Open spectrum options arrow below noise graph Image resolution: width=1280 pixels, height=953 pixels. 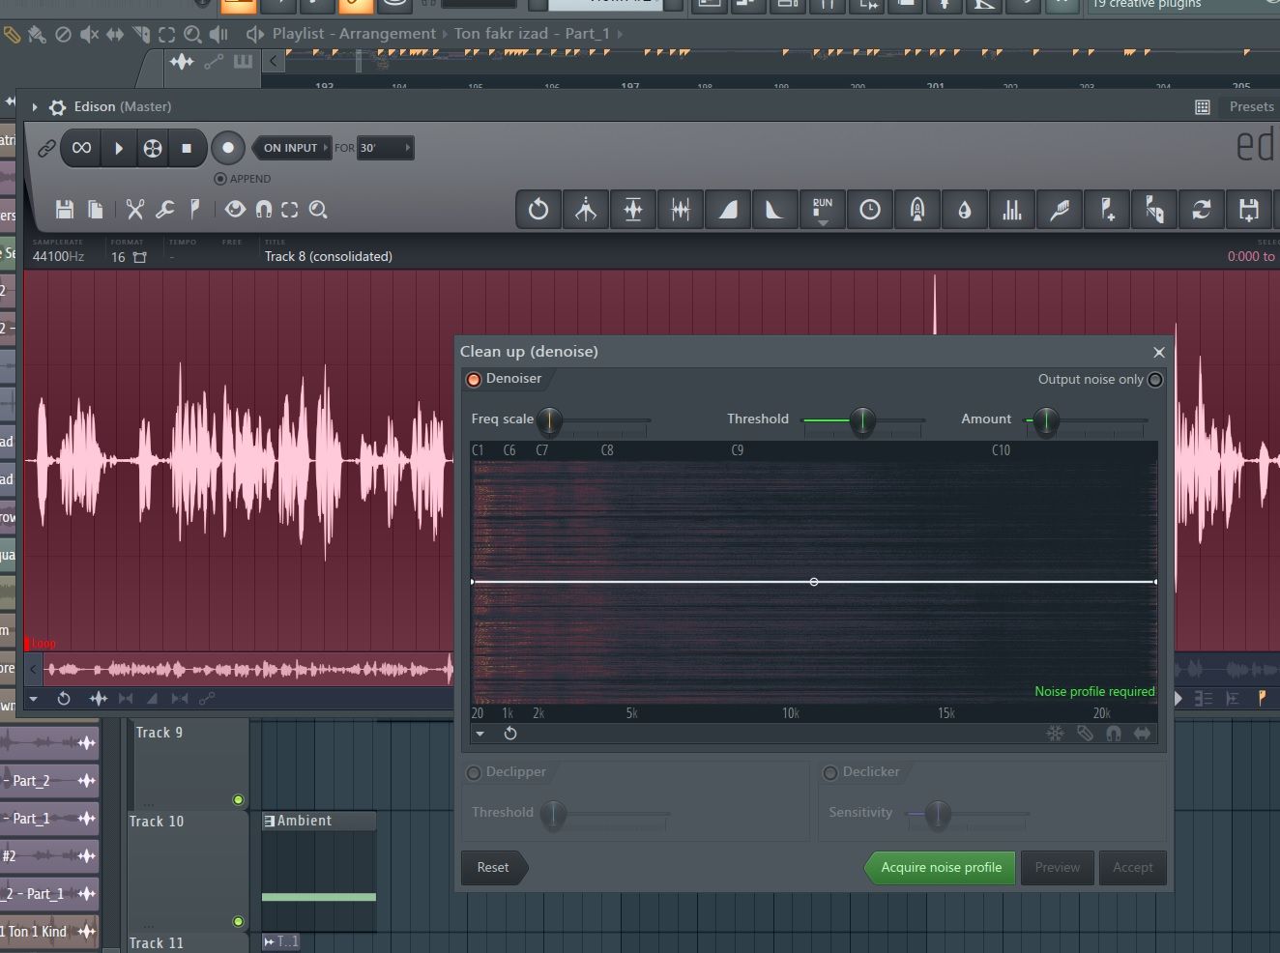tap(480, 734)
